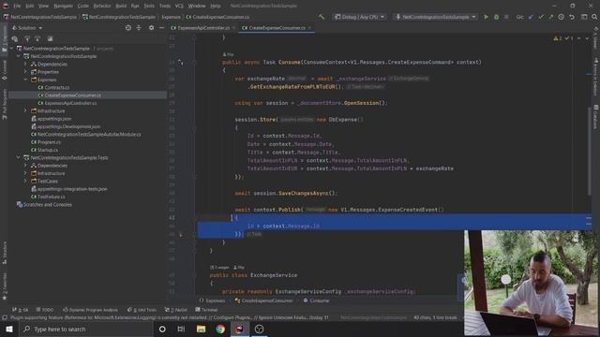Open Chrome from the taskbar
The height and width of the screenshot is (337, 600).
point(220,329)
